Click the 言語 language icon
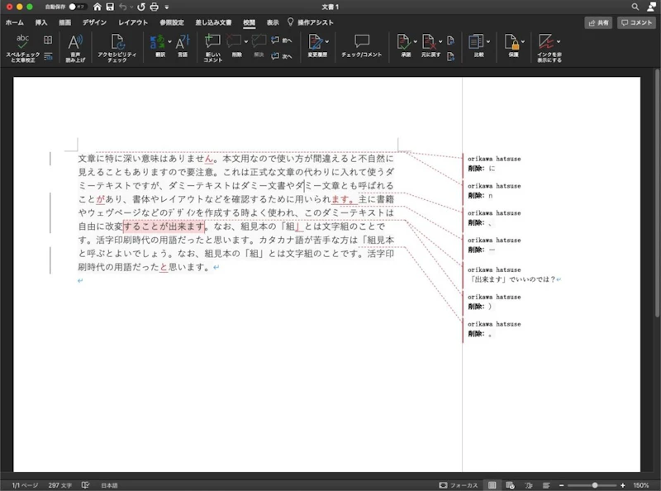 tap(183, 42)
